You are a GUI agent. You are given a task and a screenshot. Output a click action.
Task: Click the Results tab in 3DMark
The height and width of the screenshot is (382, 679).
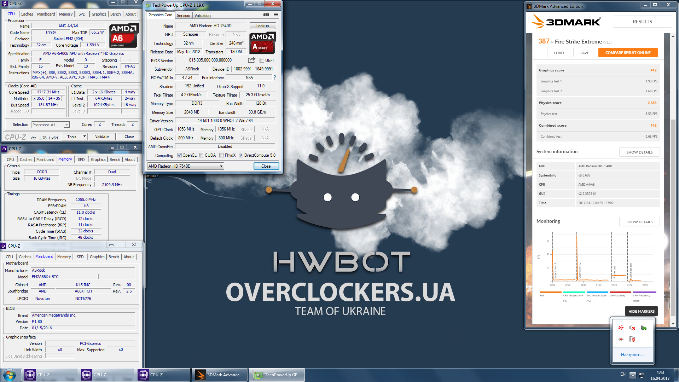click(x=642, y=22)
